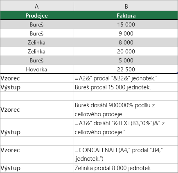Screen dimensions: 178x173
Task: Select 'Zelinka prodal 8 000 jednotek.' cell
Action: [x=126, y=168]
